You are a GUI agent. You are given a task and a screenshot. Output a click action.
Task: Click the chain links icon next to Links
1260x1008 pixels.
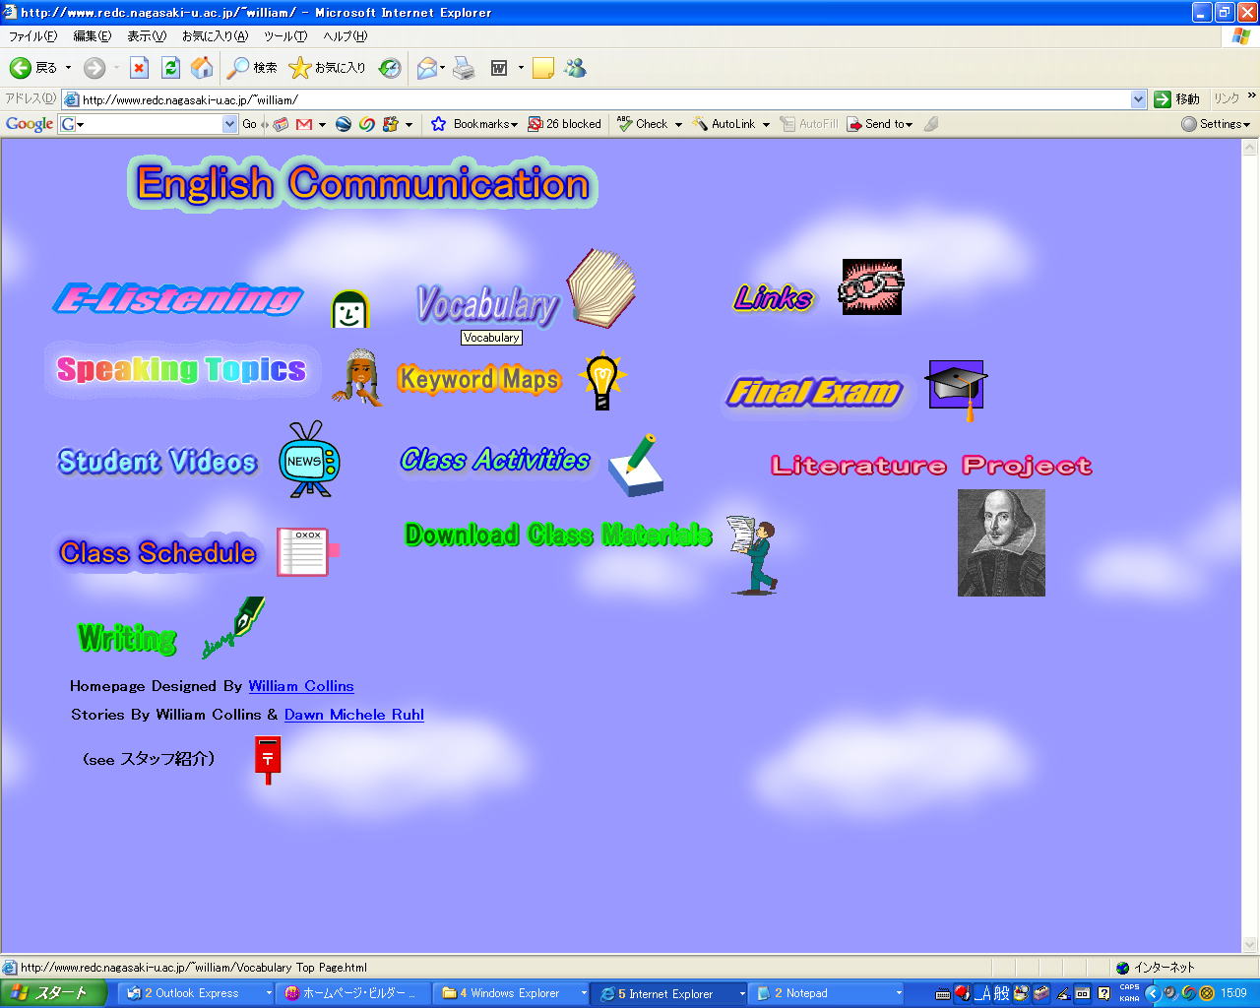871,287
